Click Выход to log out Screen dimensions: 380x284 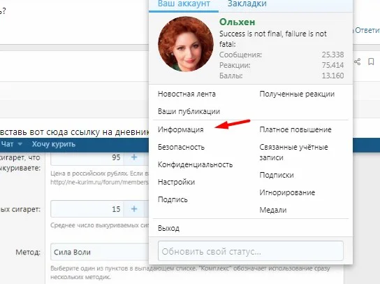[x=168, y=228]
